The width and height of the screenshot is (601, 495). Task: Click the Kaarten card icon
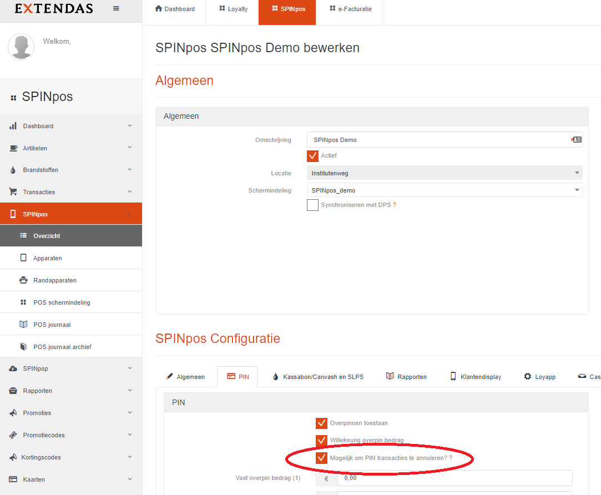pyautogui.click(x=13, y=479)
